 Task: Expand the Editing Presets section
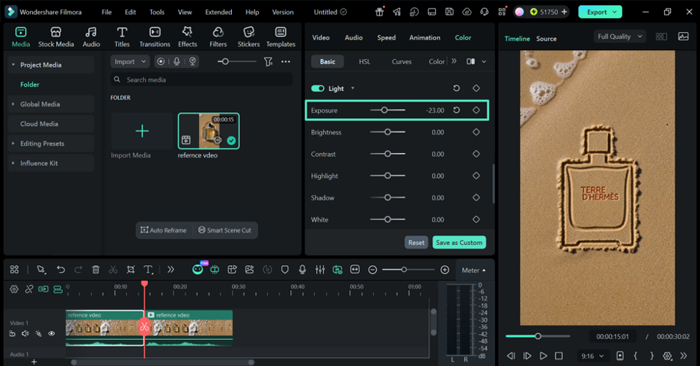13,143
